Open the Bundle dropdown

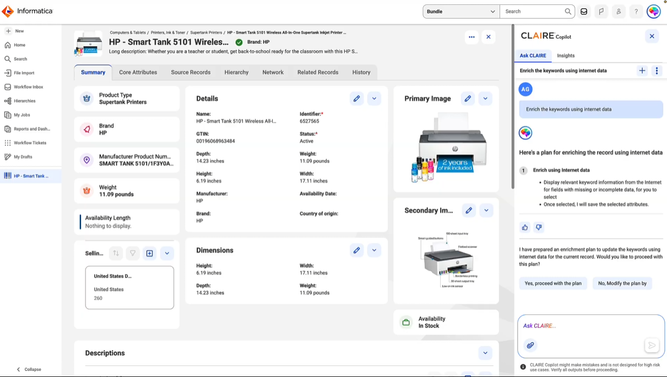click(x=461, y=11)
